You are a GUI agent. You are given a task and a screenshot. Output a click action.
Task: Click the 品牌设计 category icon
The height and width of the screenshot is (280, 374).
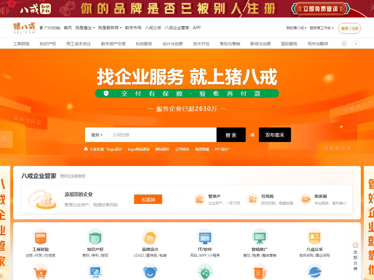(150, 237)
